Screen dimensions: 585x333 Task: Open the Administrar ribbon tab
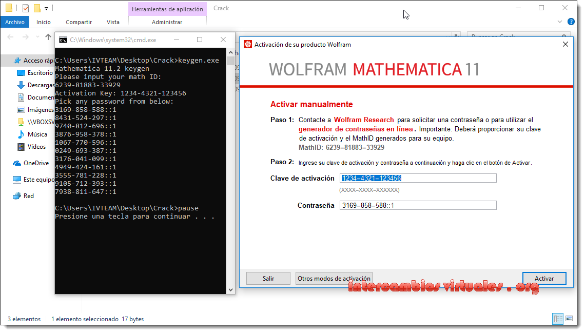tap(167, 22)
